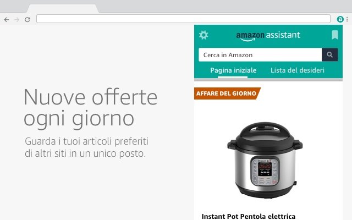Screen dimensions: 352x220
Task: Go back with the browser back arrow
Action: (x=7, y=20)
